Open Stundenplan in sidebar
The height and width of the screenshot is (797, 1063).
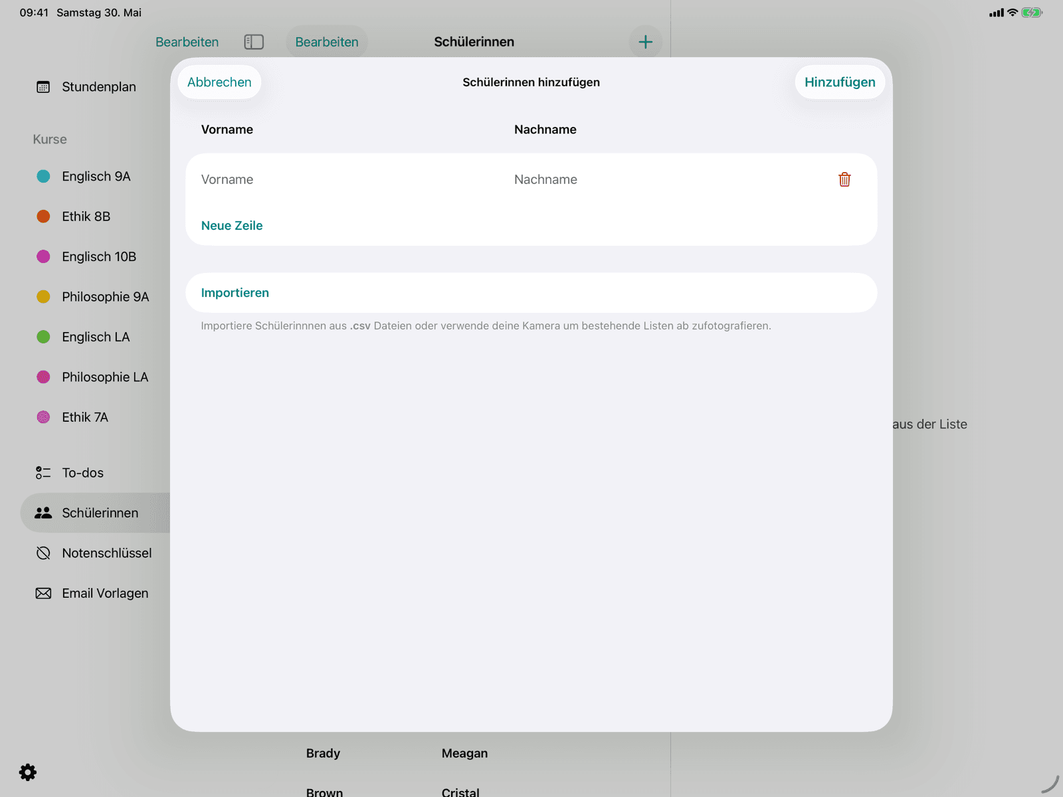(99, 87)
